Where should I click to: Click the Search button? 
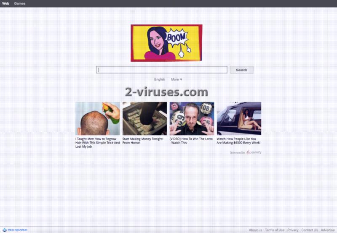241,70
